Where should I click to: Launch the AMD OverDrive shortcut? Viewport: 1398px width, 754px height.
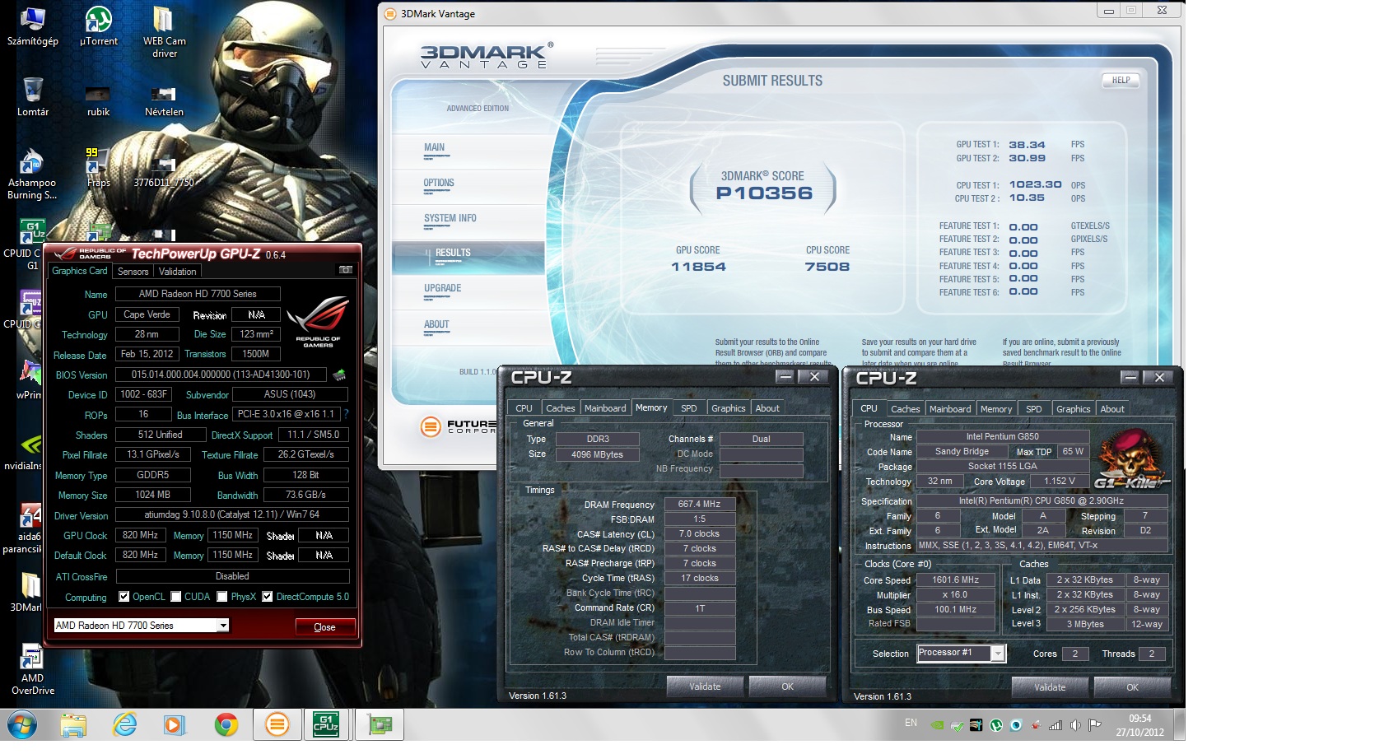pyautogui.click(x=32, y=670)
